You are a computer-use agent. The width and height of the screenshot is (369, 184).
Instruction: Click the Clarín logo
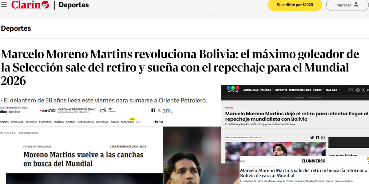point(30,5)
